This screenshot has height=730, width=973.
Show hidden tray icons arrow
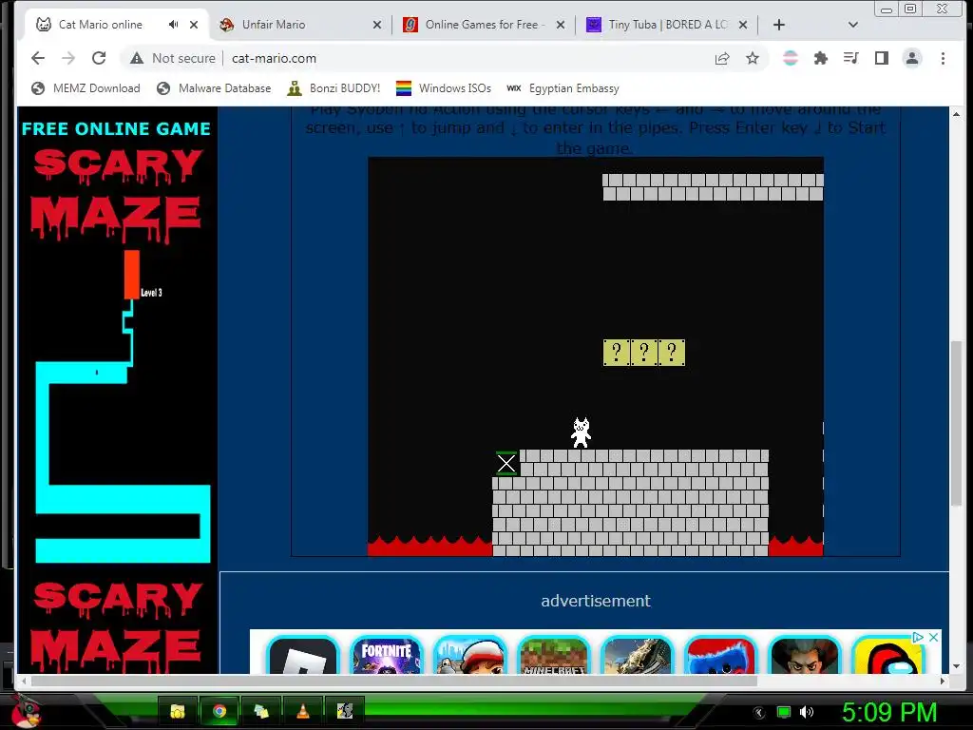[759, 712]
